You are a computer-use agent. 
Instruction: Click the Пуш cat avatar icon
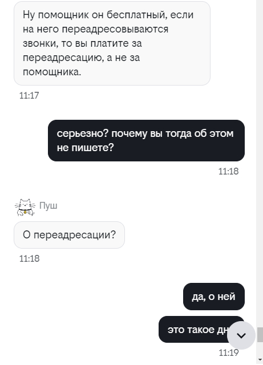[25, 207]
